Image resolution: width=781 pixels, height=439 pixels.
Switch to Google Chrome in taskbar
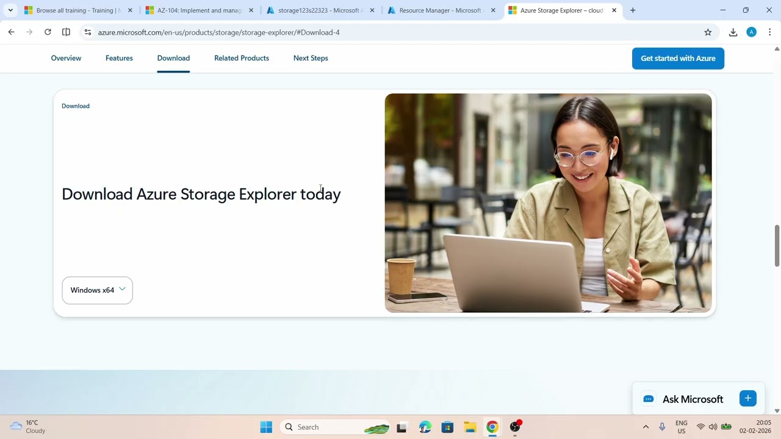coord(492,427)
